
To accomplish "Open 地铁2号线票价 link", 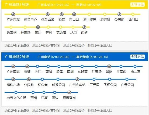I will (74, 110).
